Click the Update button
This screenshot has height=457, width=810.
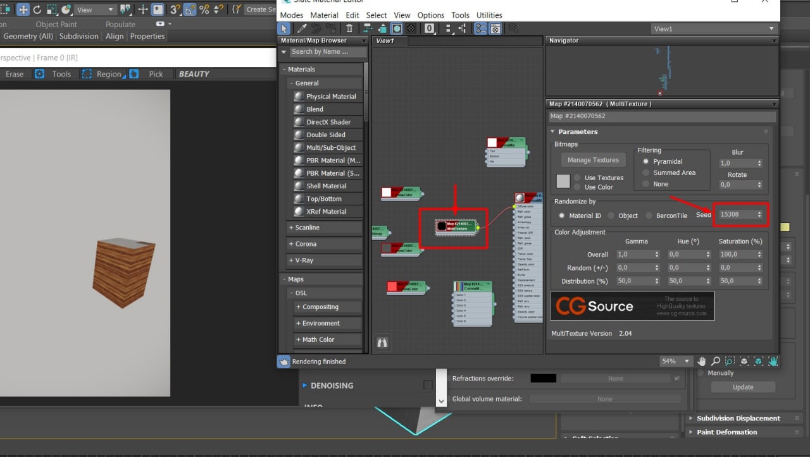point(743,387)
